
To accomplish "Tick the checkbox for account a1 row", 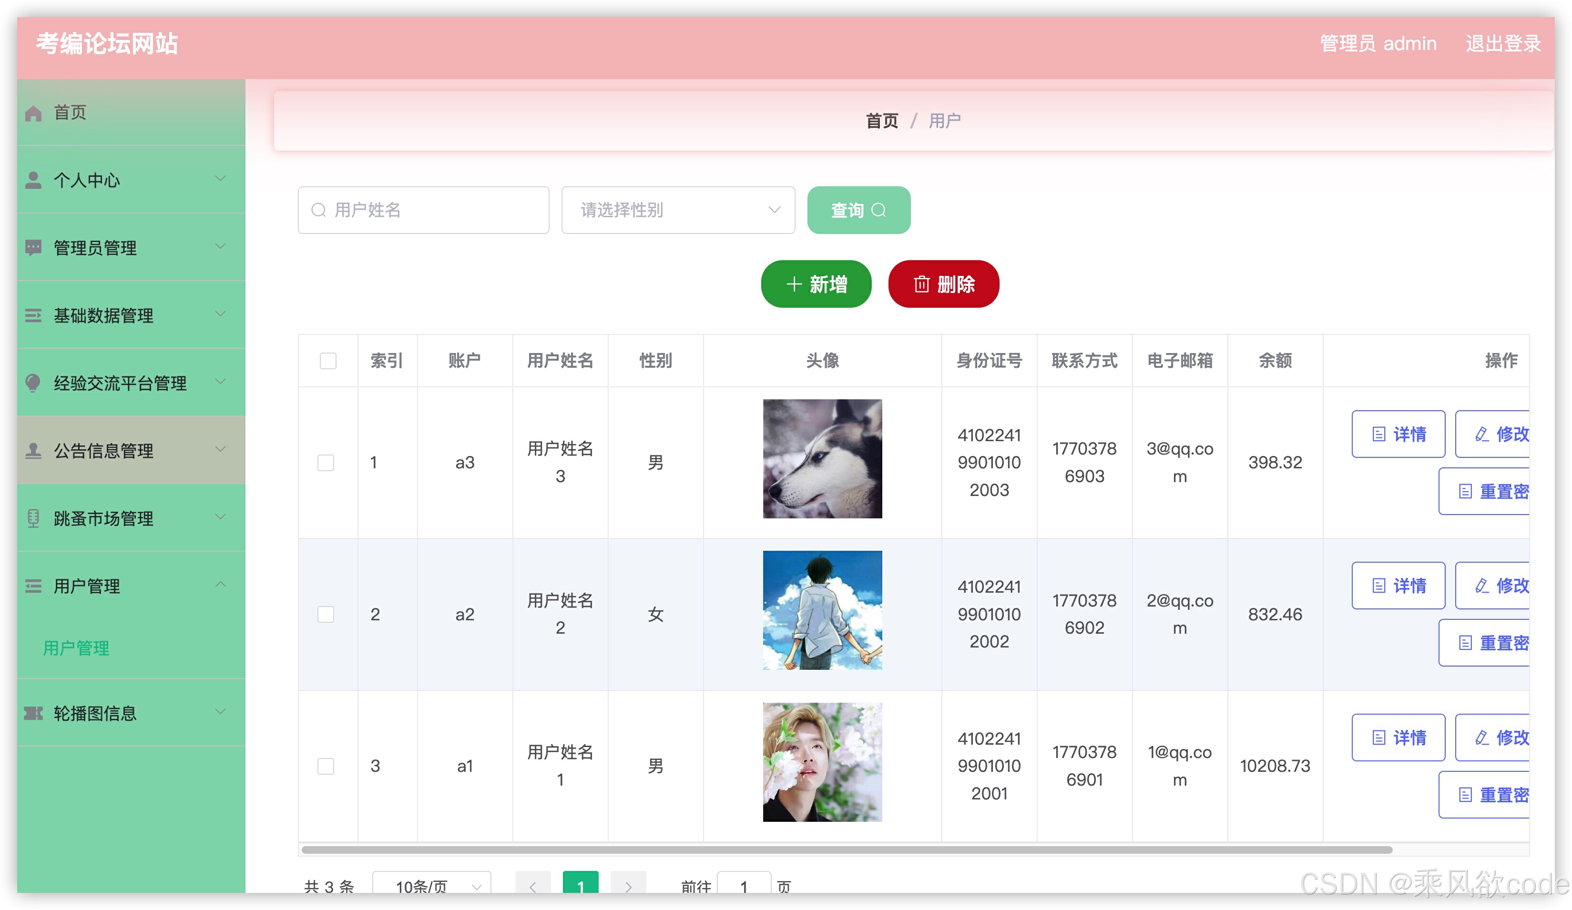I will coord(326,766).
